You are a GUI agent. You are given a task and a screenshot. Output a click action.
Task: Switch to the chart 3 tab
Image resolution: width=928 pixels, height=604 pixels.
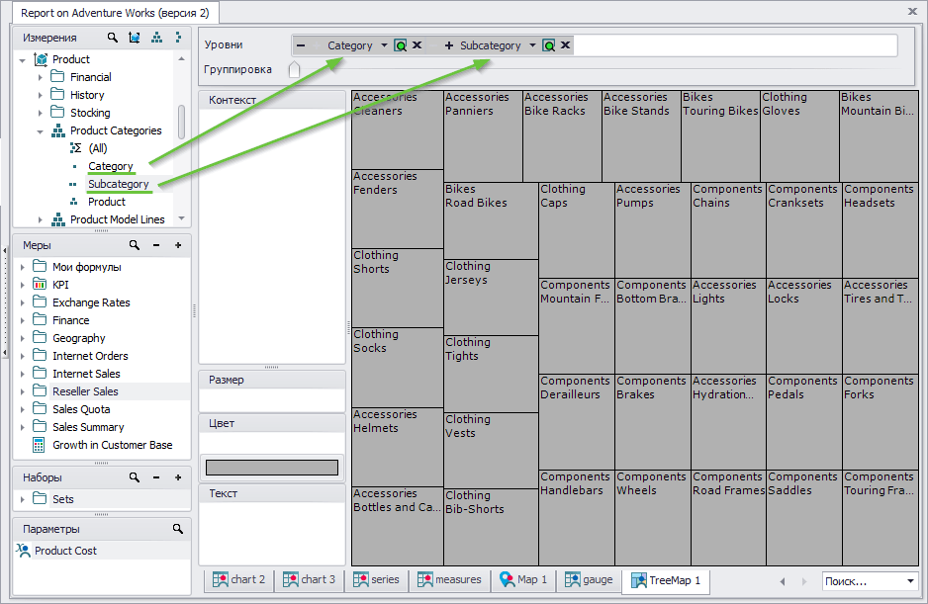309,579
